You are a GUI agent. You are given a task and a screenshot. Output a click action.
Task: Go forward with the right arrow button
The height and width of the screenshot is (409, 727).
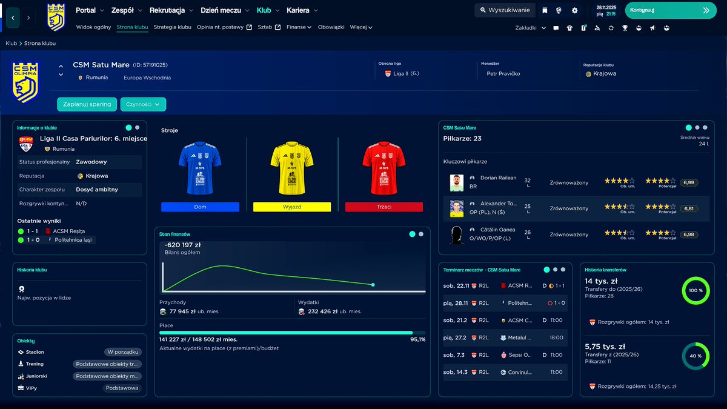click(28, 18)
